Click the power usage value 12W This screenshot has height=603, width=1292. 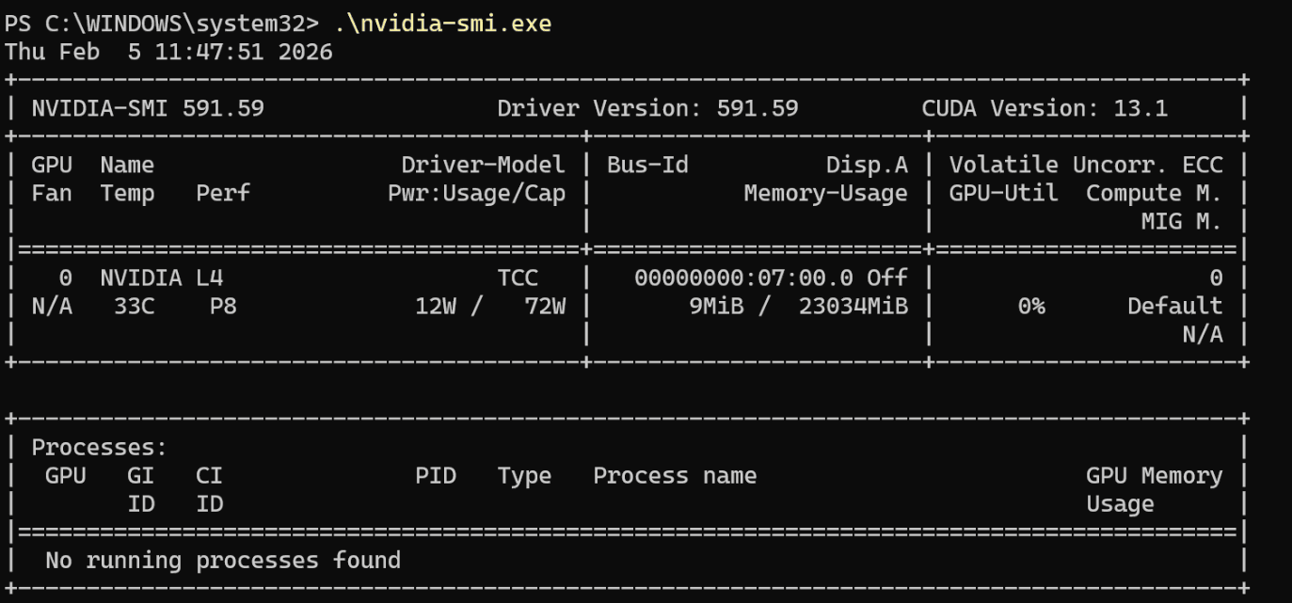(x=436, y=306)
